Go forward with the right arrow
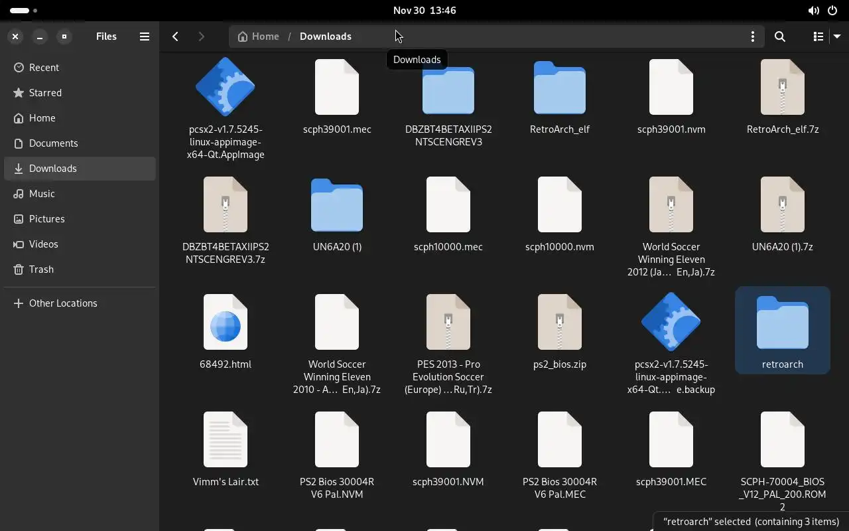849x531 pixels. pyautogui.click(x=202, y=37)
